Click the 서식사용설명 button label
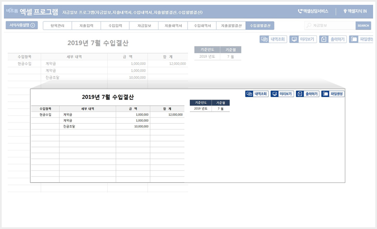This screenshot has width=377, height=229. point(19,25)
